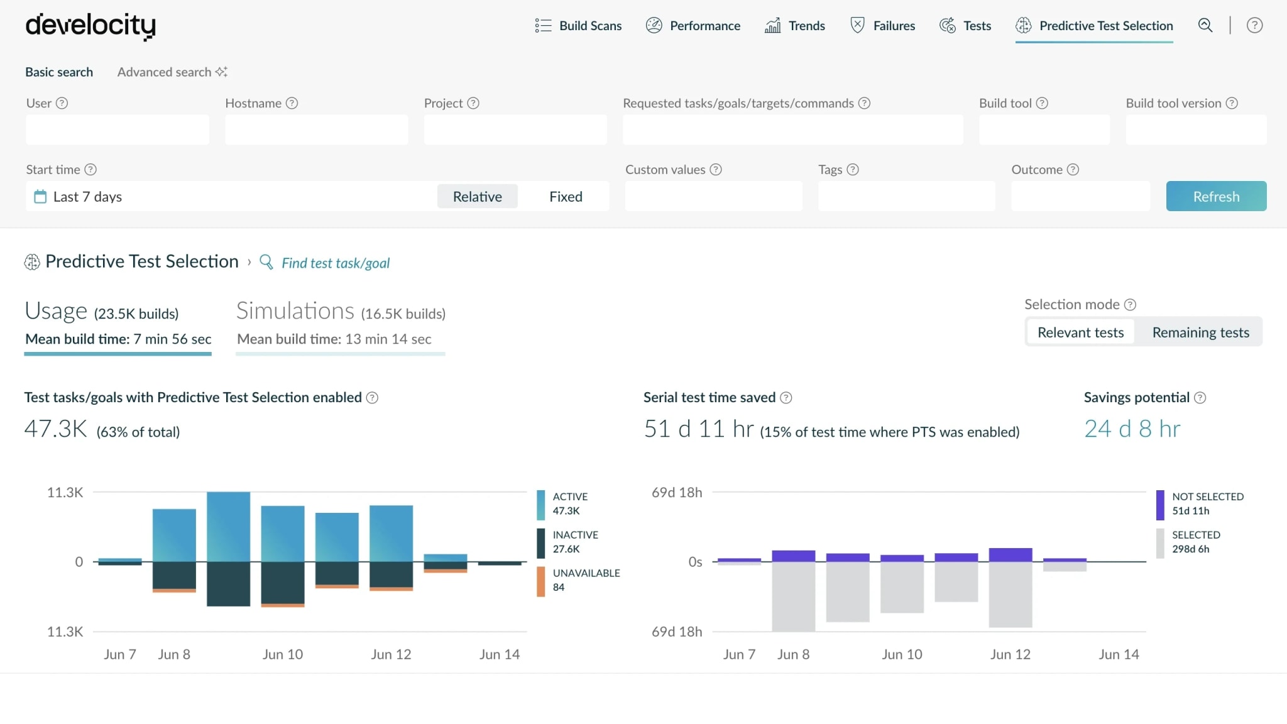
Task: Click the NOT SELECTED legend color swatch
Action: [1160, 505]
